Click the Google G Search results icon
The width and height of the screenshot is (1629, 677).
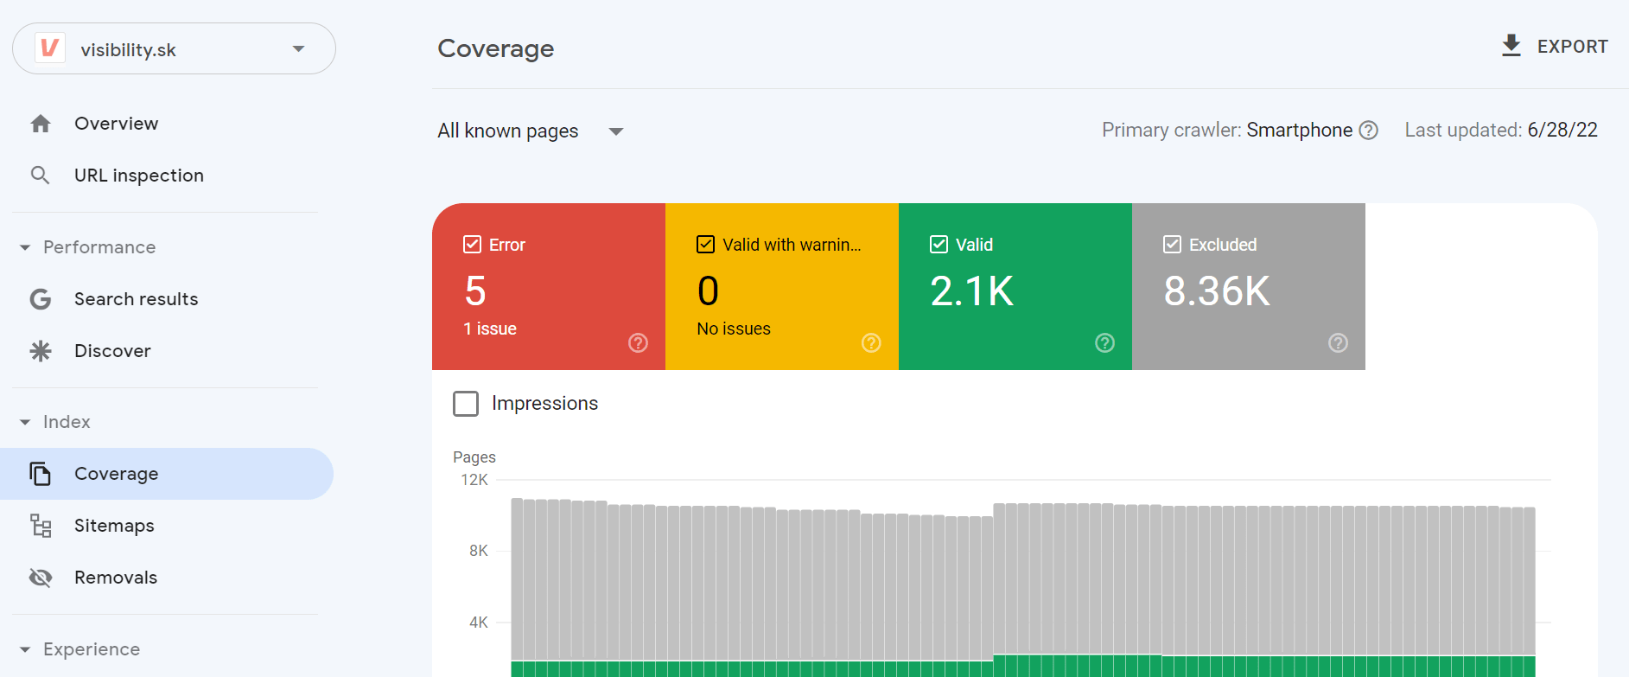point(41,299)
